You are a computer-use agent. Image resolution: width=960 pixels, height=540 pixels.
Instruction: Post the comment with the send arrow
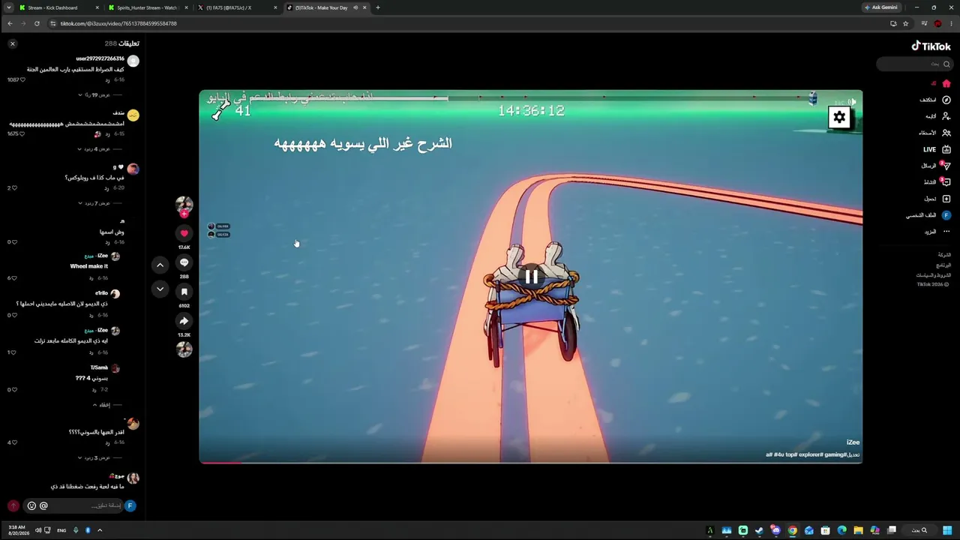coord(13,505)
